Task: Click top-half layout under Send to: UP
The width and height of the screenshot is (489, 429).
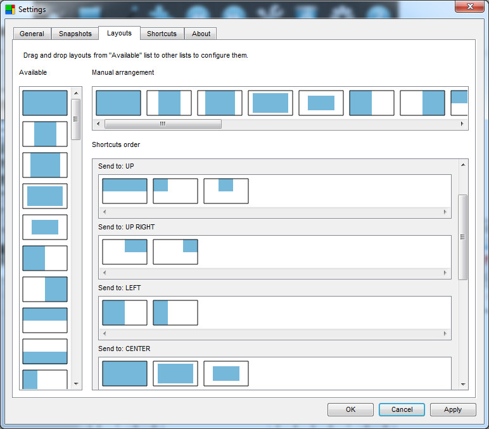Action: click(x=125, y=191)
